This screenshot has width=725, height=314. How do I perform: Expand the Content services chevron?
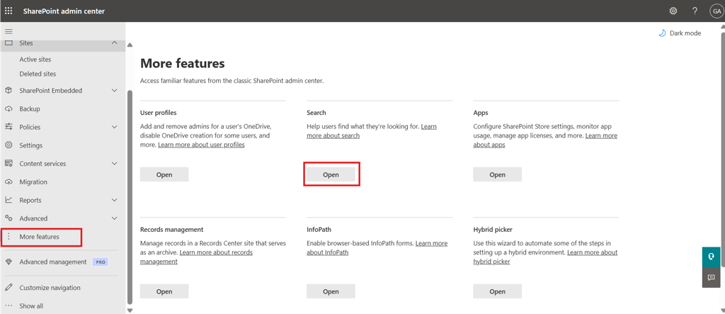pos(115,164)
